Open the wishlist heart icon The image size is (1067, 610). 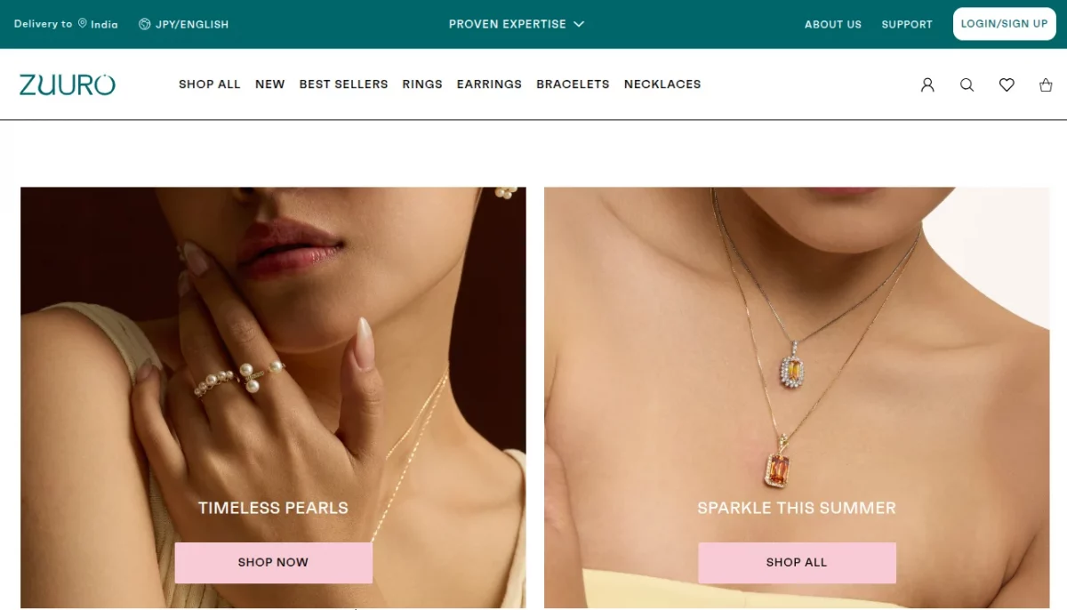pyautogui.click(x=1007, y=84)
